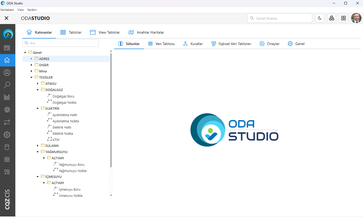Close the sidebar with the X icon
The height and width of the screenshot is (218, 363).
tap(6, 18)
